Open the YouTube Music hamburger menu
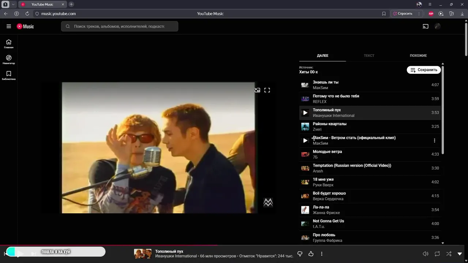Image resolution: width=468 pixels, height=263 pixels. click(x=9, y=26)
